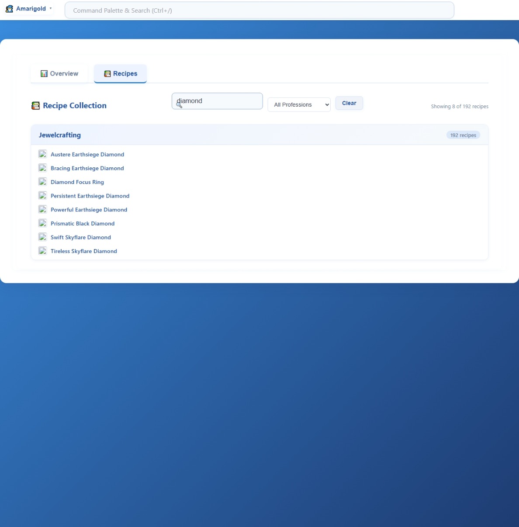Switch to the Overview tab
This screenshot has height=527, width=519.
tap(59, 73)
